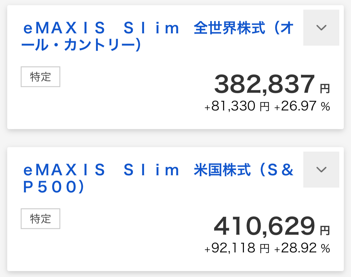Viewport: 351px width, 277px height.
Task: Tap the 円 unit after +92,118
Action: (264, 249)
